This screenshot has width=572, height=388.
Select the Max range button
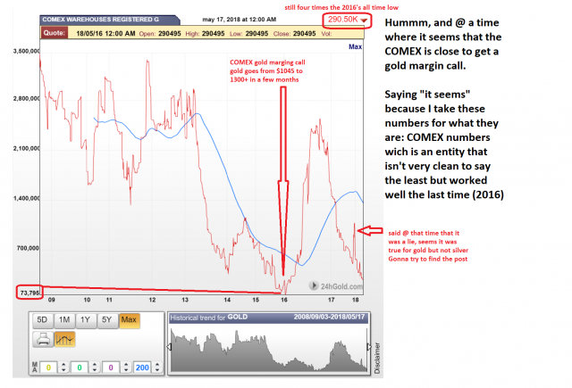129,320
